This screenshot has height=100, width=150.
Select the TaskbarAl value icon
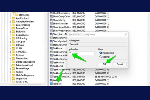click(x=51, y=48)
